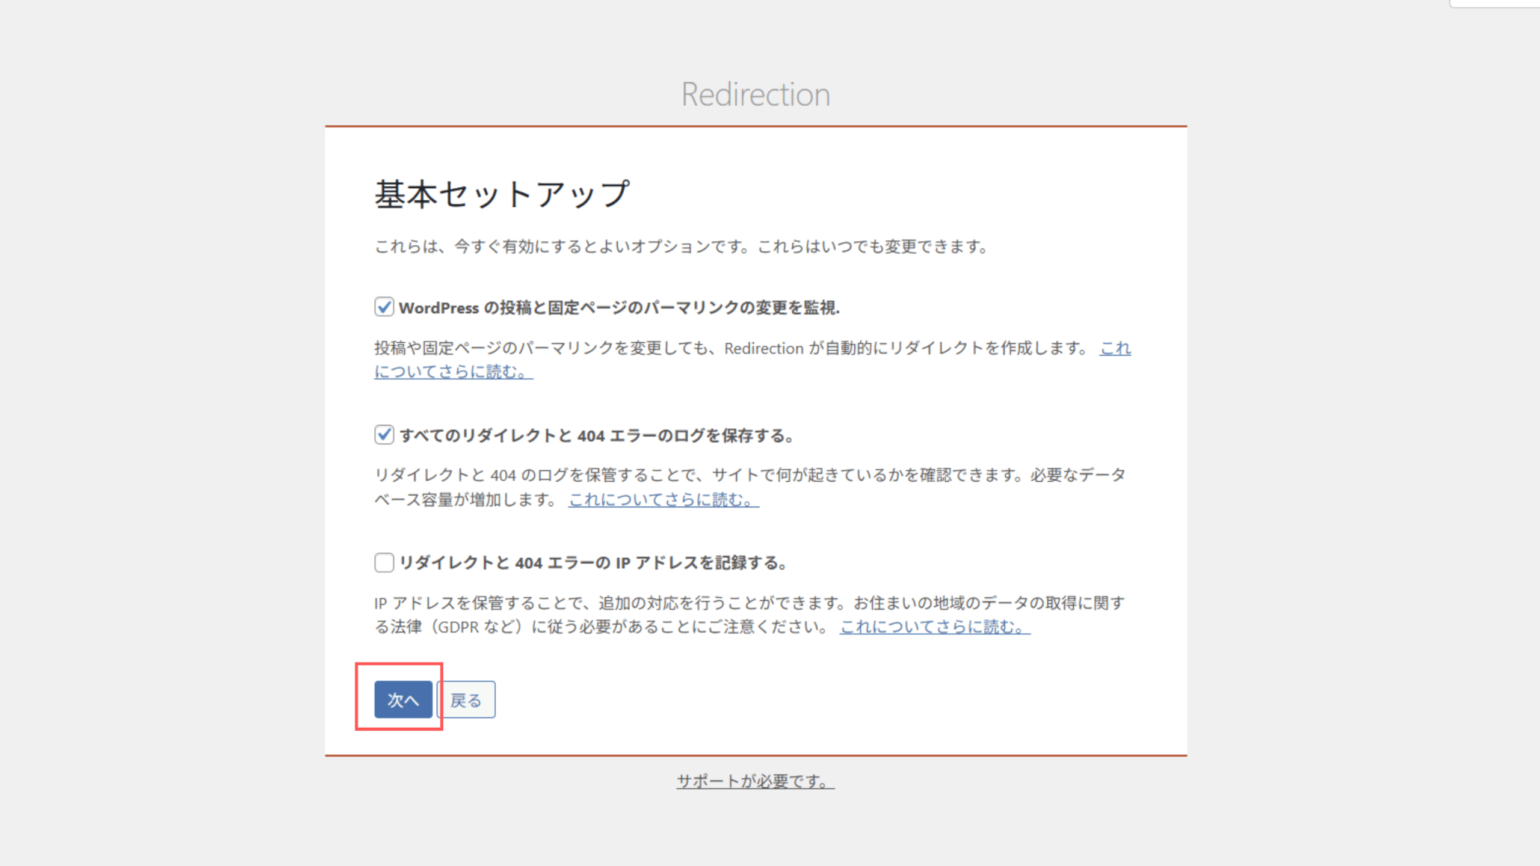Click the 基本セットアップ heading
This screenshot has height=866, width=1540.
tap(502, 194)
